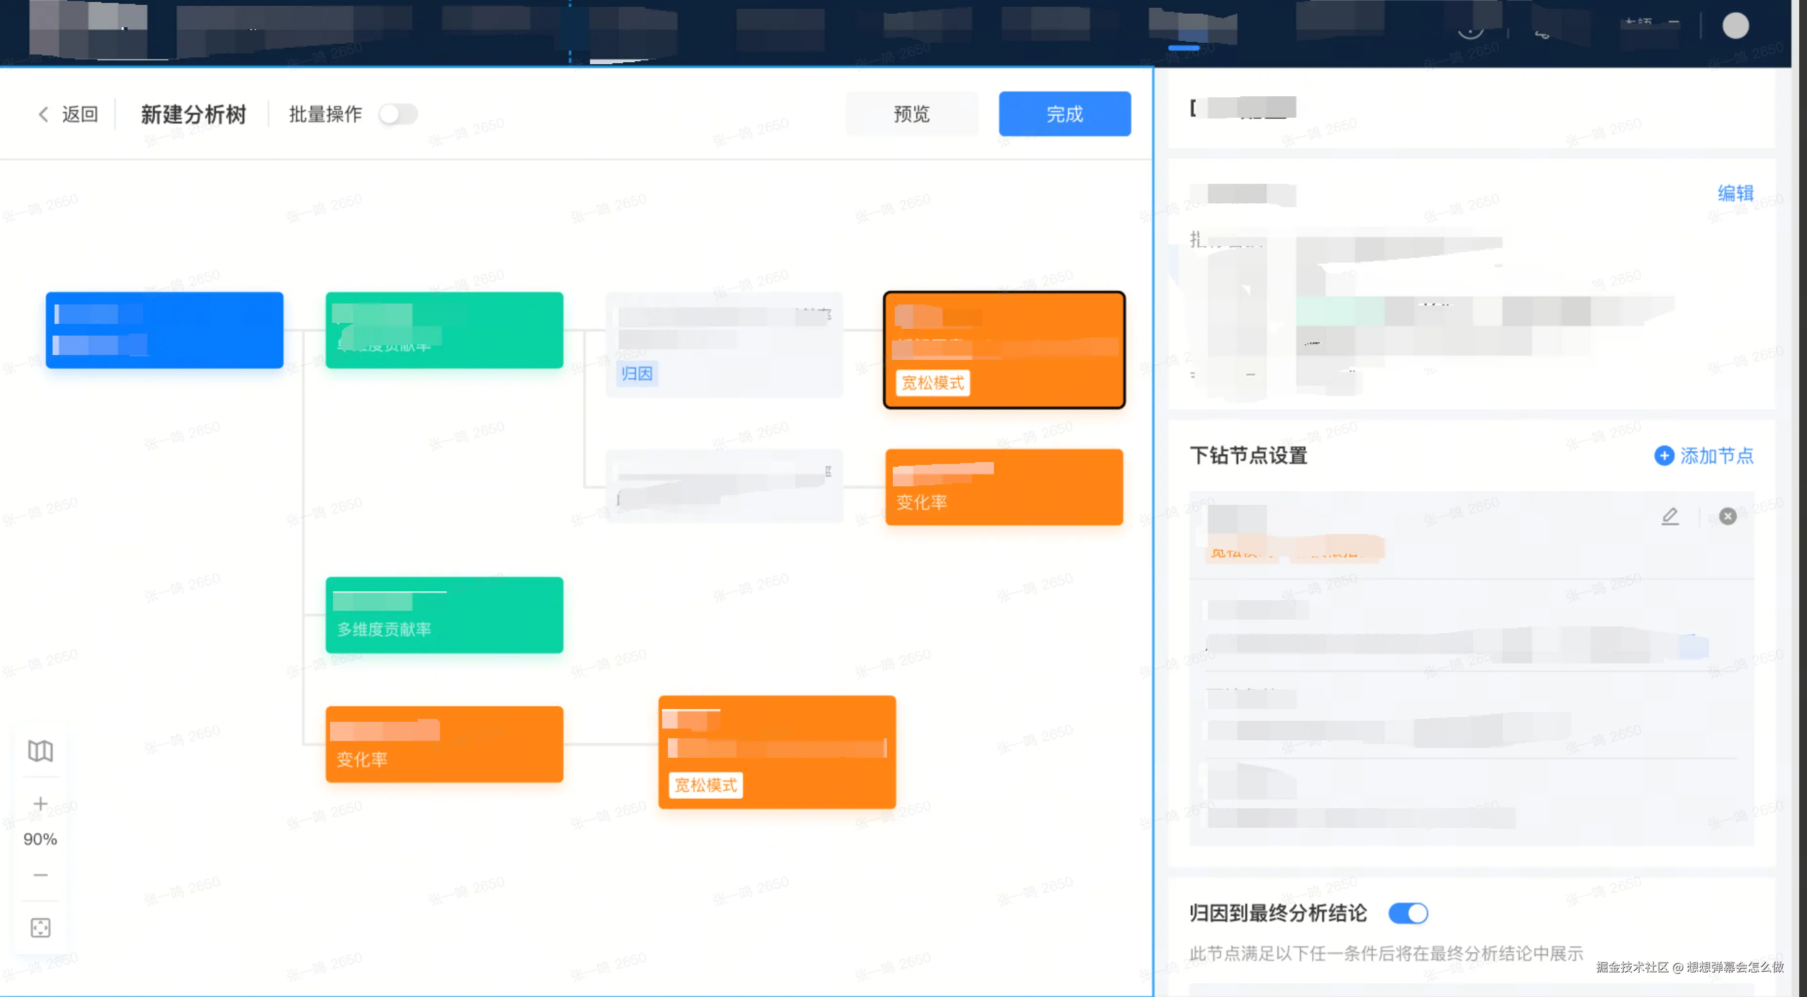
Task: Enable the 批量操作 toggle
Action: pyautogui.click(x=398, y=114)
